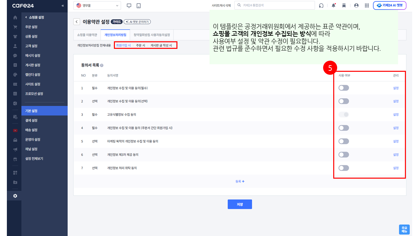Open the headset customer support icon

[x=321, y=6]
